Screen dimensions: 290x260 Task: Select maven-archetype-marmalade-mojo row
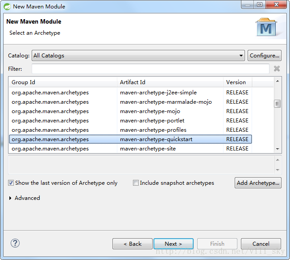click(x=130, y=102)
